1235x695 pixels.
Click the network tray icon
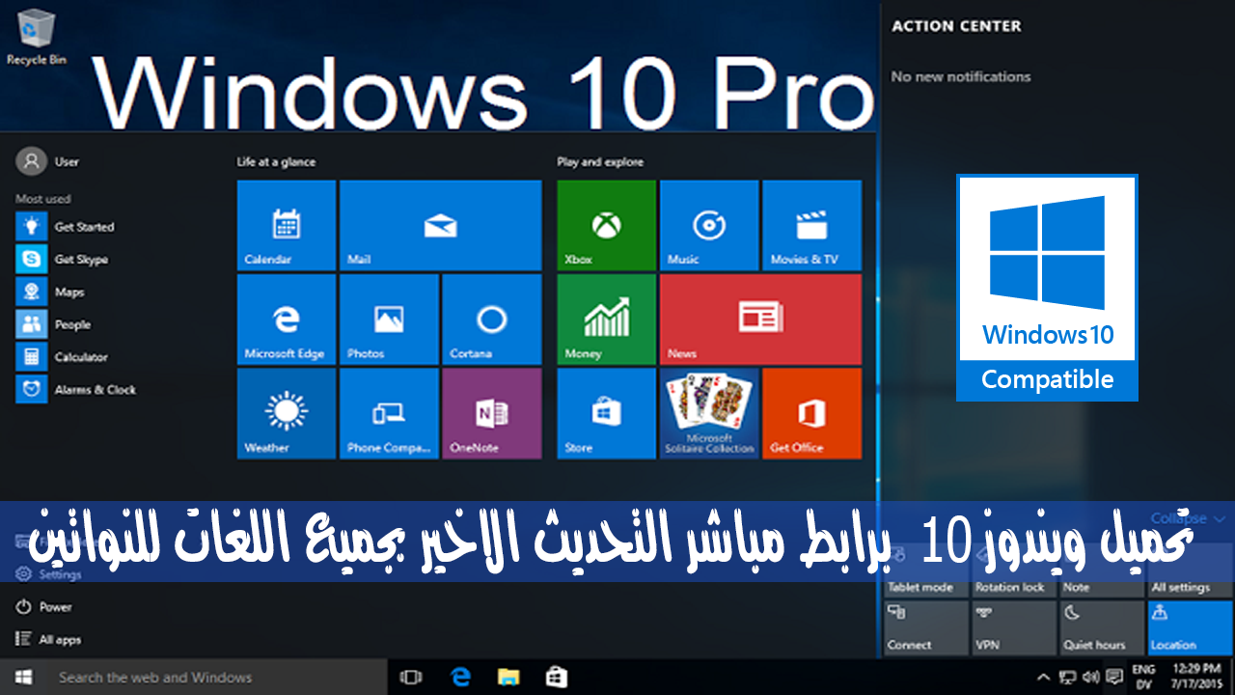pos(1069,677)
